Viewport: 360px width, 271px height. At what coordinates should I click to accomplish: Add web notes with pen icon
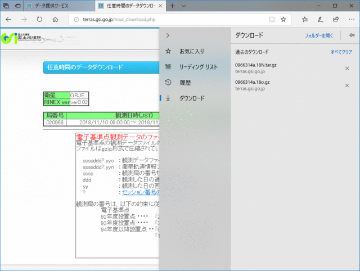(321, 20)
